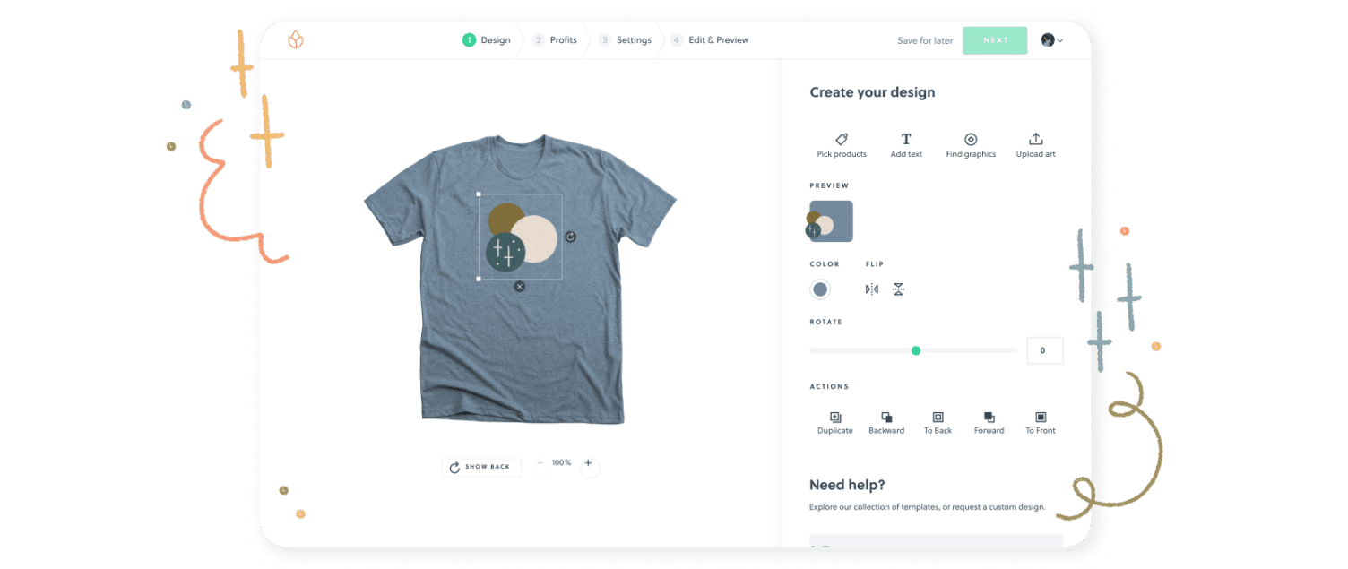Flip the design horizontally
Screen dimensions: 1348x569
coord(871,289)
